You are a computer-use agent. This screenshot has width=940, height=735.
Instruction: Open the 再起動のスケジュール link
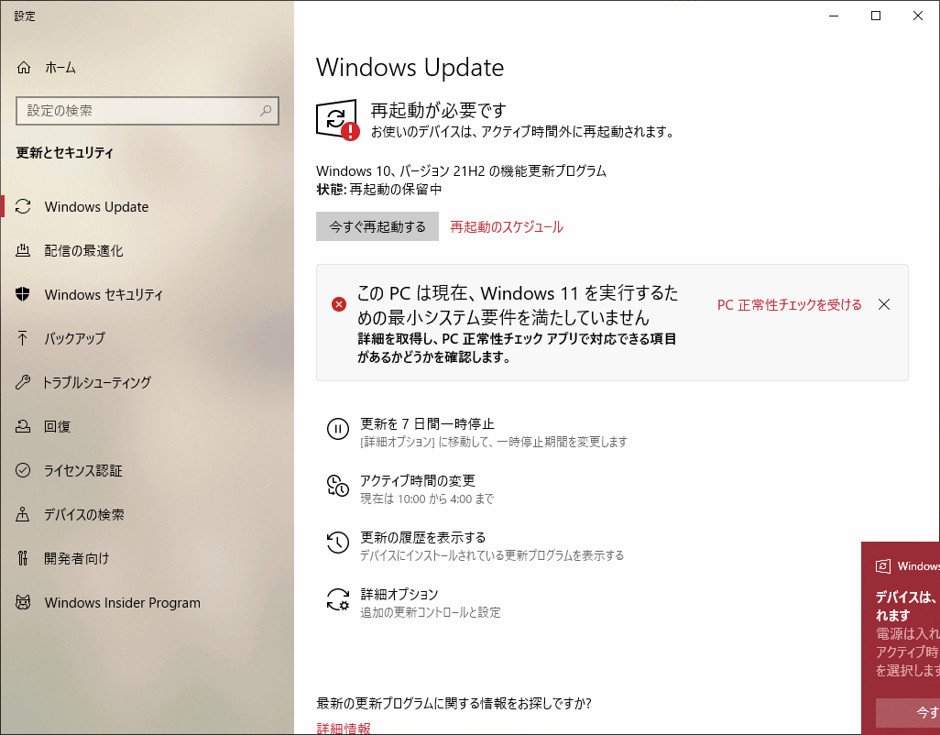click(507, 226)
